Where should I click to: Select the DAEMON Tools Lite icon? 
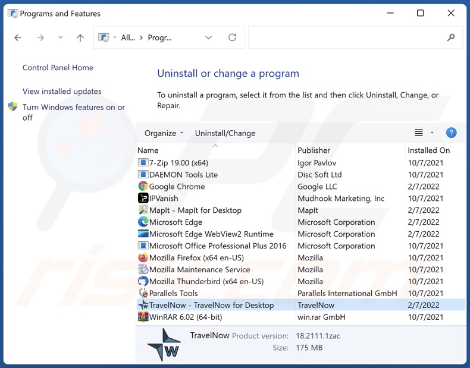point(143,175)
